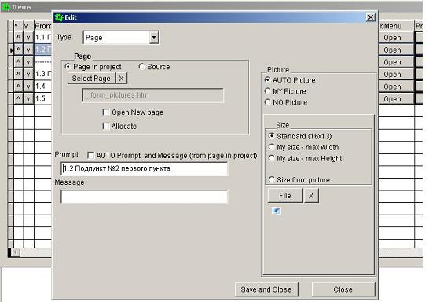Click the Save and Close button
429x302 pixels.
click(266, 289)
